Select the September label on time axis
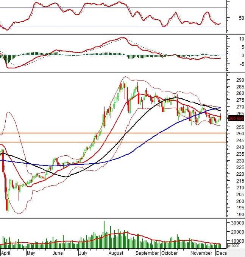 point(147,253)
